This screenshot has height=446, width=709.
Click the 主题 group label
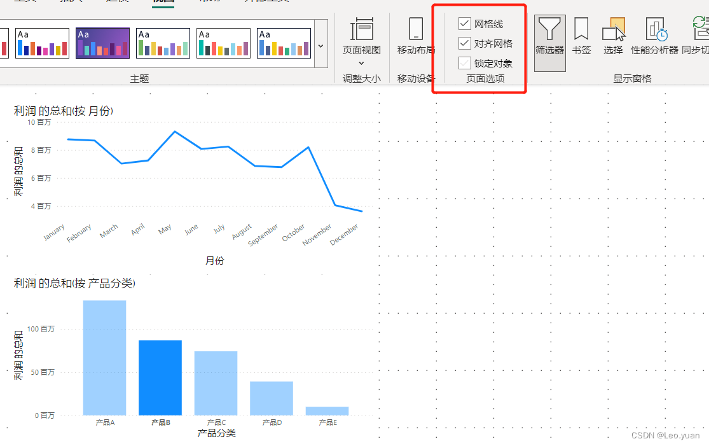[139, 78]
